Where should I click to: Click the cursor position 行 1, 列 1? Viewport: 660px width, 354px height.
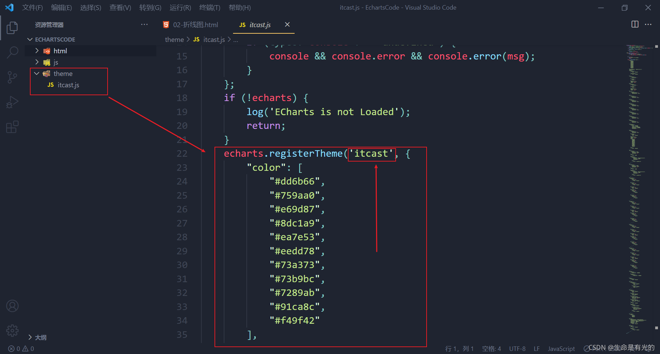tap(459, 349)
